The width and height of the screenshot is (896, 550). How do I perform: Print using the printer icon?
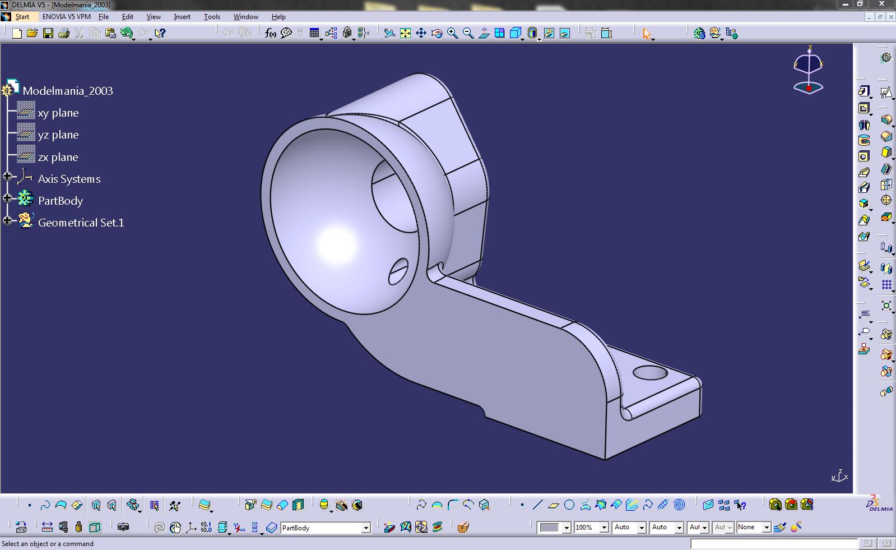pos(63,34)
